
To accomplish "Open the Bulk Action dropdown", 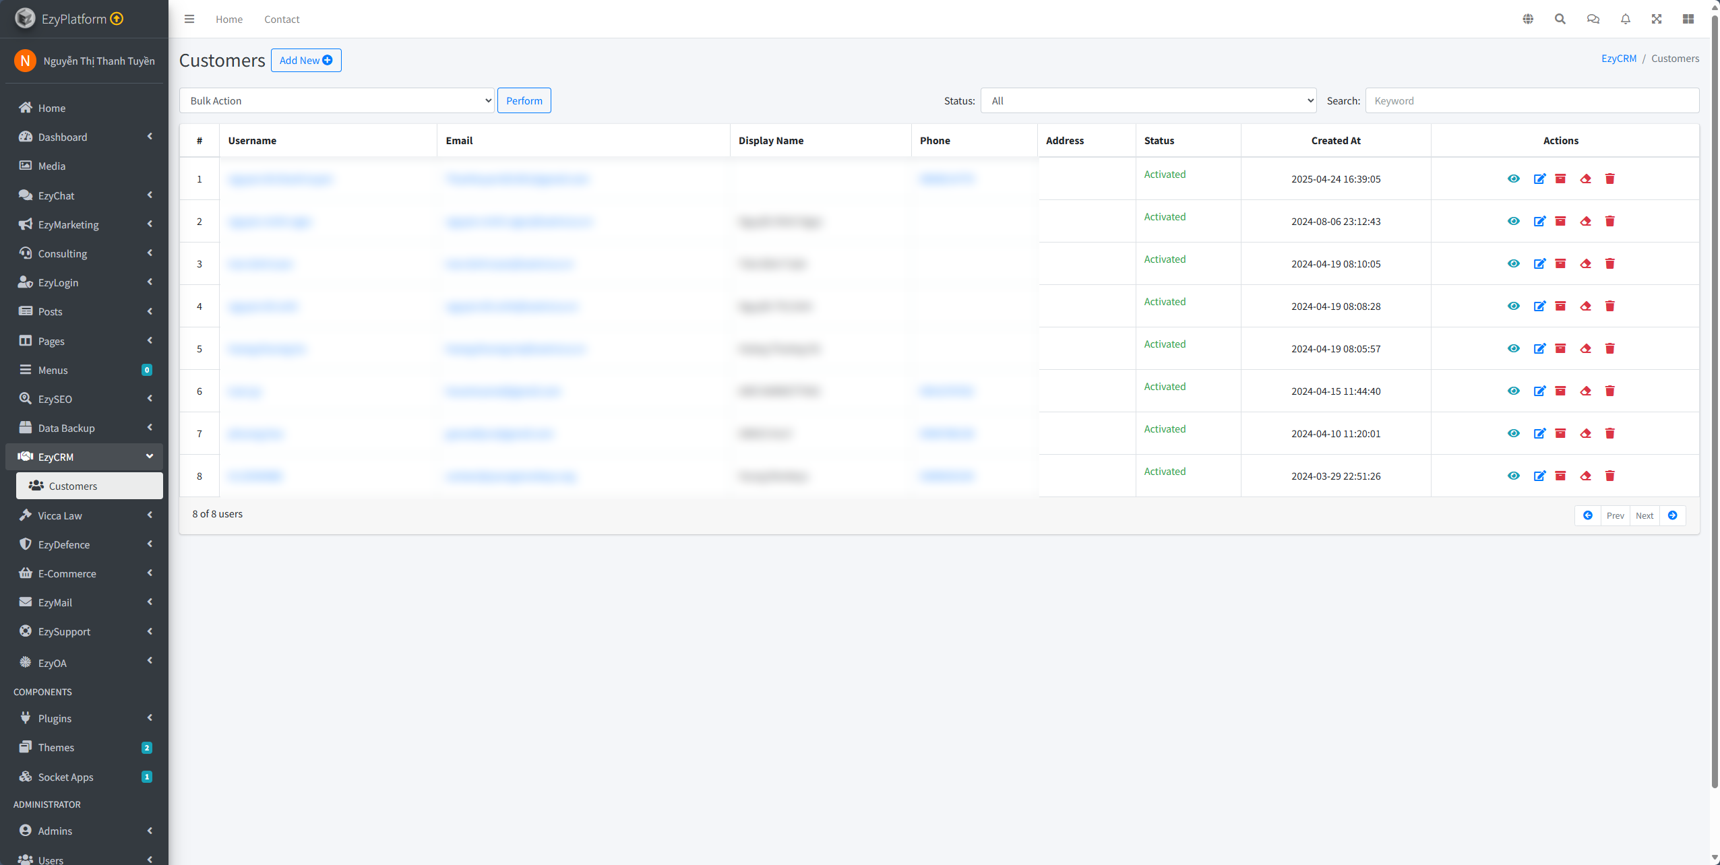I will coord(336,100).
